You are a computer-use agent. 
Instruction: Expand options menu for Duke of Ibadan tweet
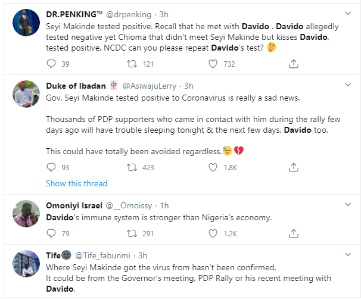pyautogui.click(x=348, y=85)
